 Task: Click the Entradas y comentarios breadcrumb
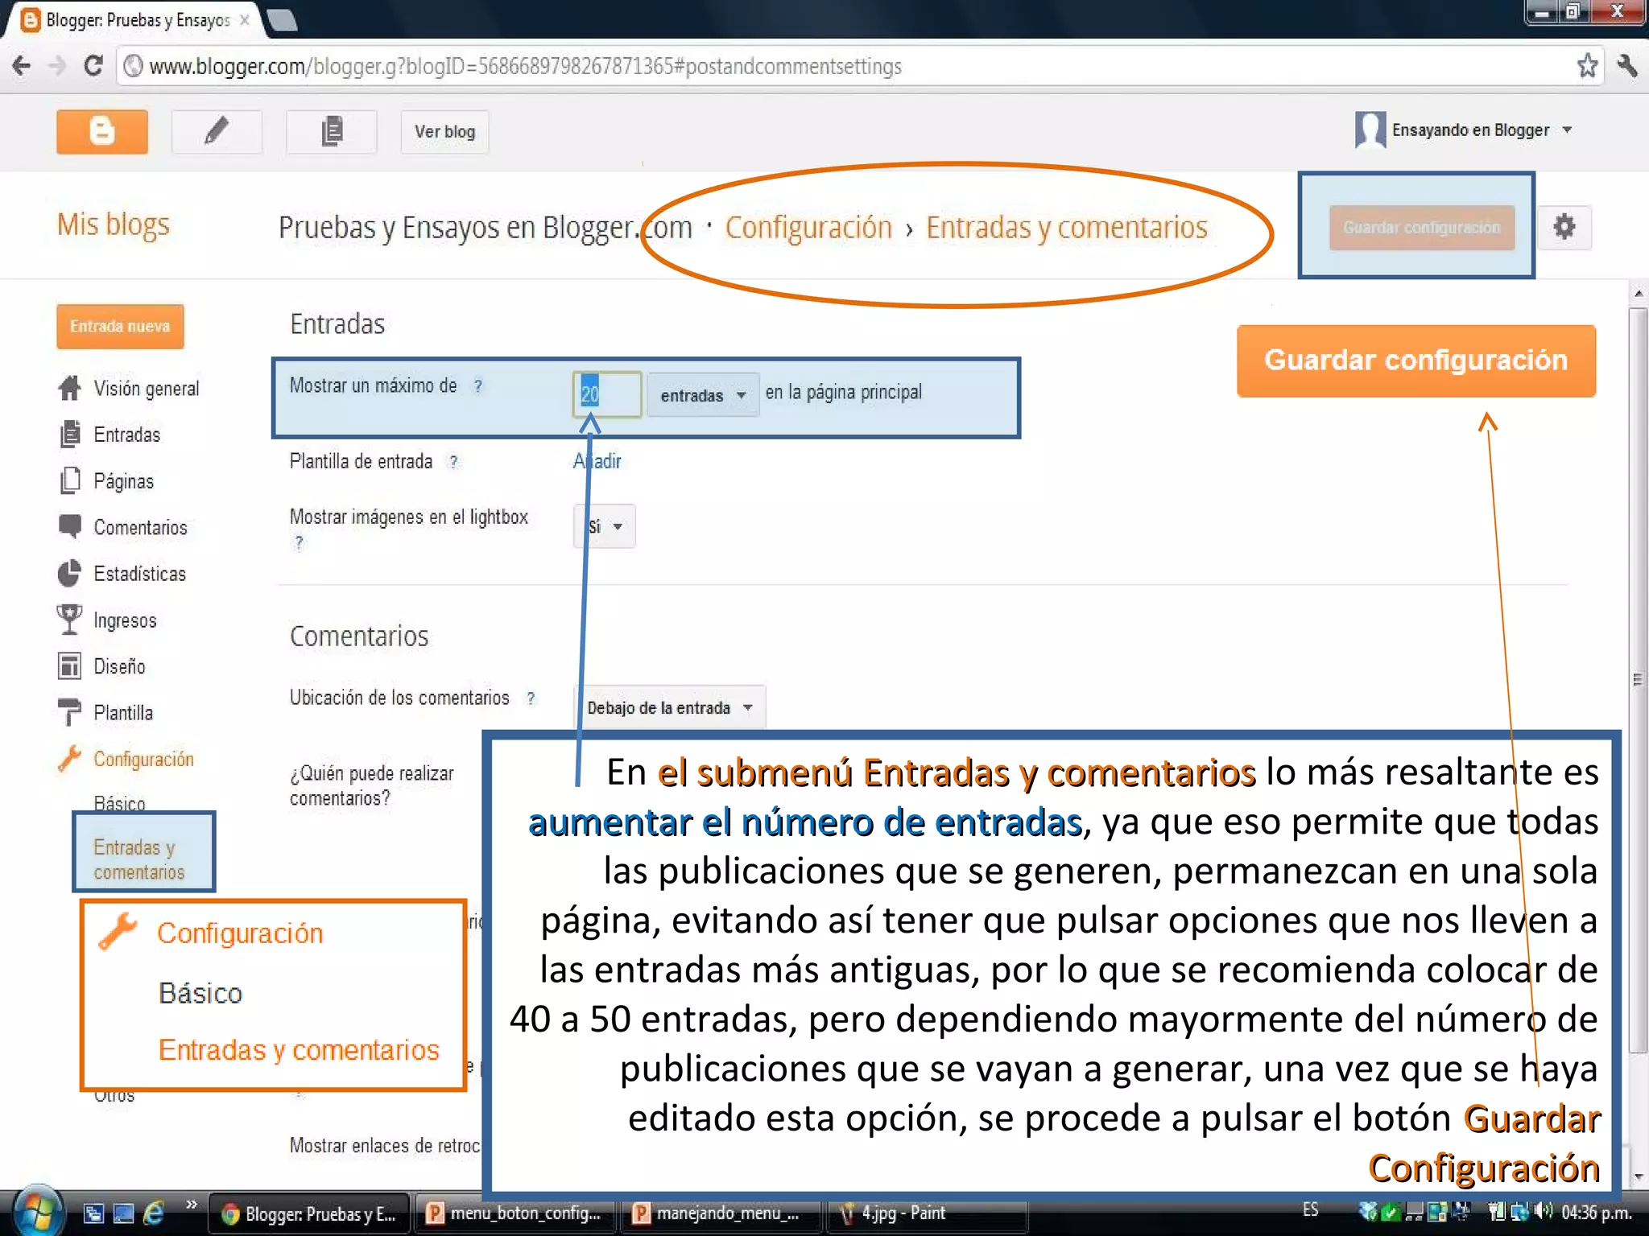click(1067, 228)
